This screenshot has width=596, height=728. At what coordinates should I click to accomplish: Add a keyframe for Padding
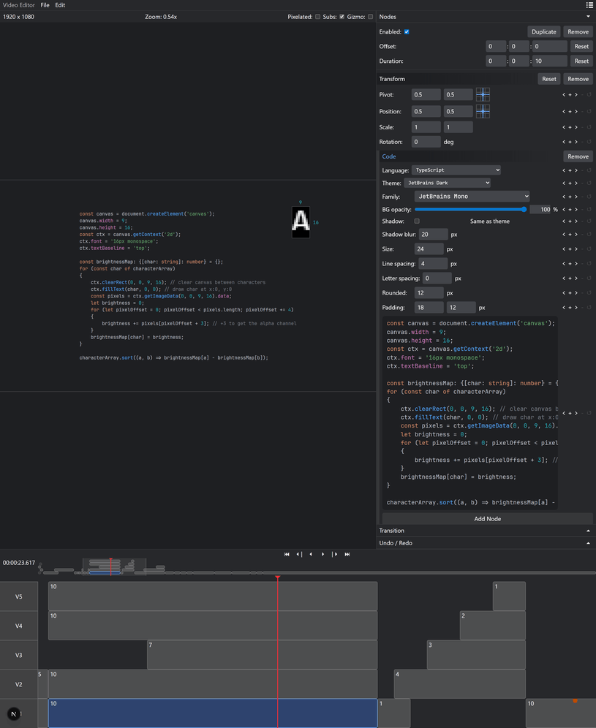[570, 308]
